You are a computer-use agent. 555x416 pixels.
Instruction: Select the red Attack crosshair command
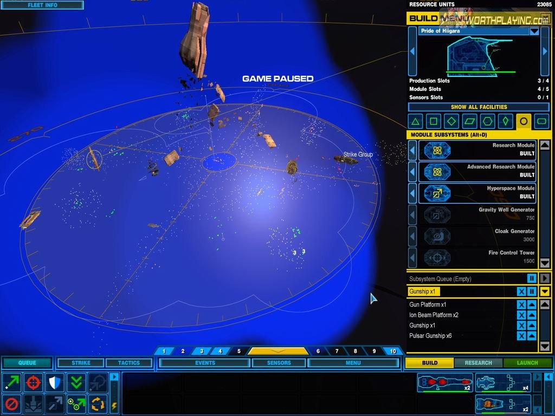pyautogui.click(x=34, y=382)
